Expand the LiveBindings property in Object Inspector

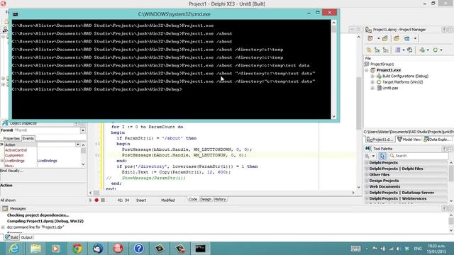tap(2, 161)
